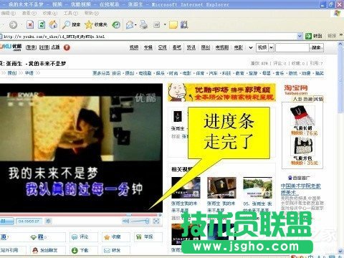Click the red help icon near 点播
344x258 pixels.
coord(67,47)
